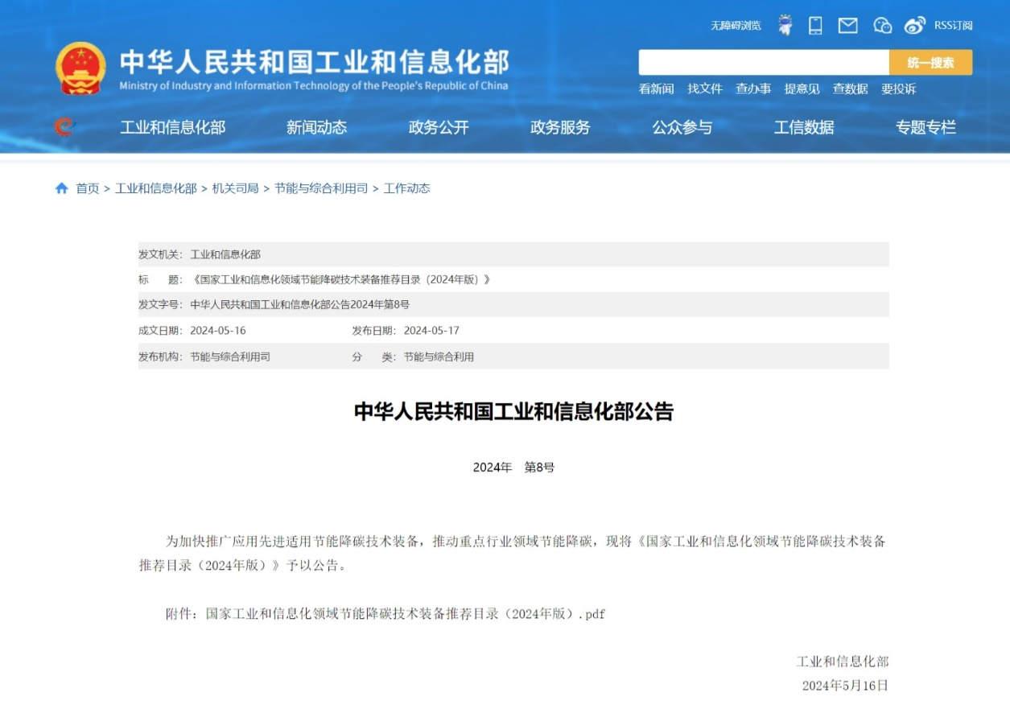The width and height of the screenshot is (1010, 705).
Task: Select 政务服务 in the navigation bar
Action: coord(560,127)
